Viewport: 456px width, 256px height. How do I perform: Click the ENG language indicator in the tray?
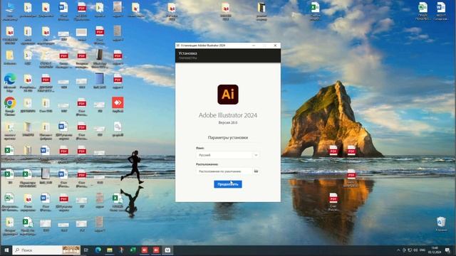(x=423, y=250)
